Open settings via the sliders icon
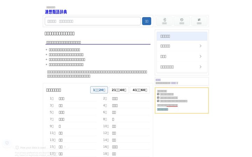252x157 pixels. click(199, 21)
